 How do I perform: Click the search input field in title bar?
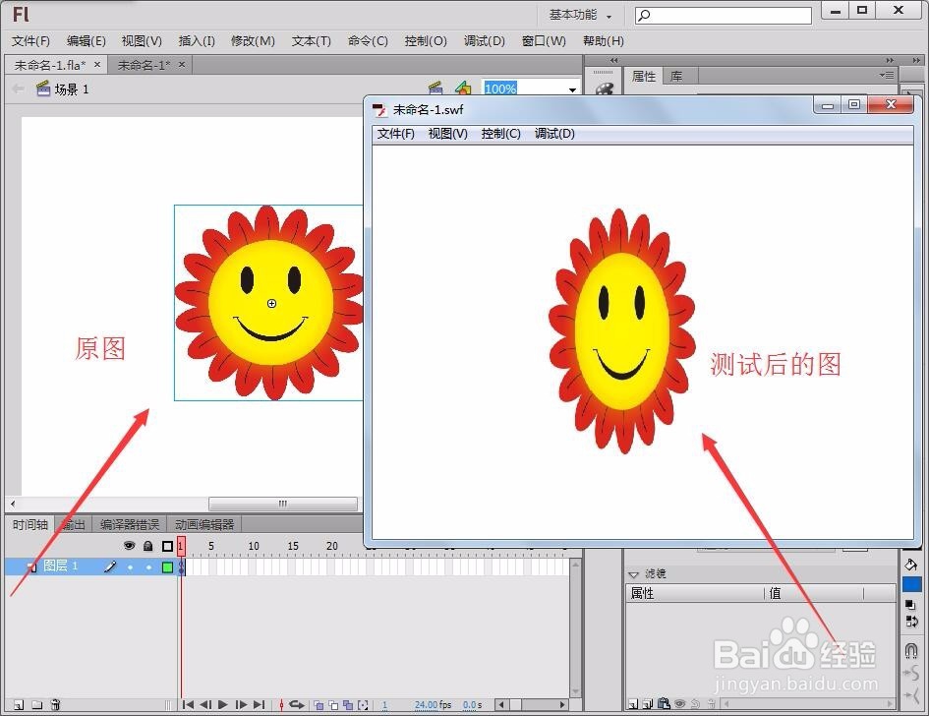[x=723, y=16]
